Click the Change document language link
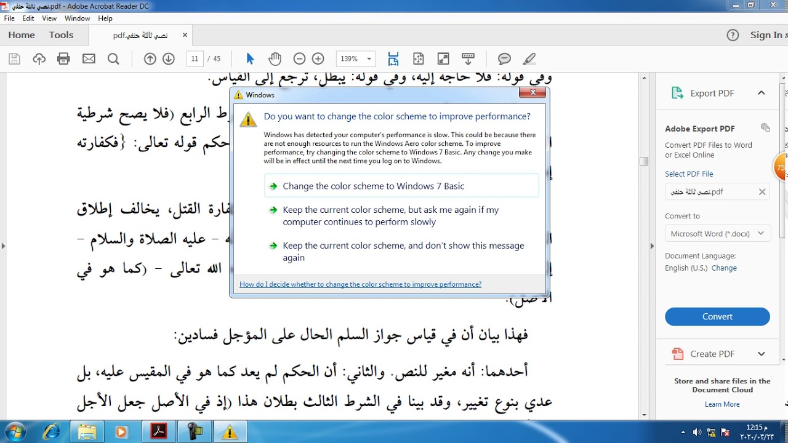 [x=724, y=268]
